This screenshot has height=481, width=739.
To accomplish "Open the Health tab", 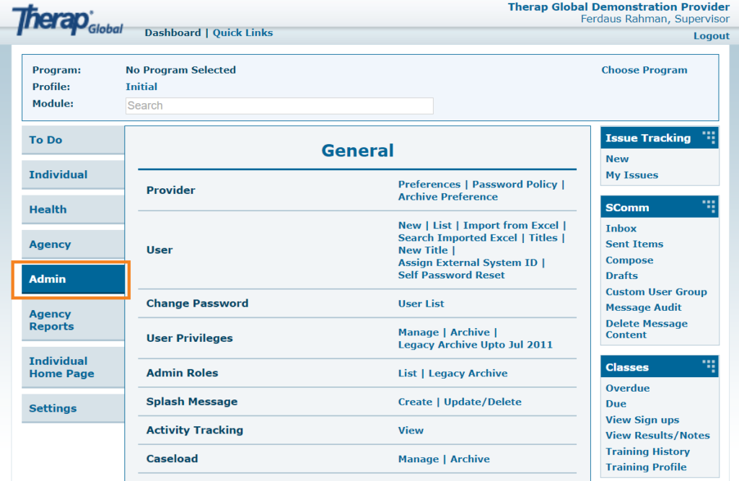I will [73, 210].
